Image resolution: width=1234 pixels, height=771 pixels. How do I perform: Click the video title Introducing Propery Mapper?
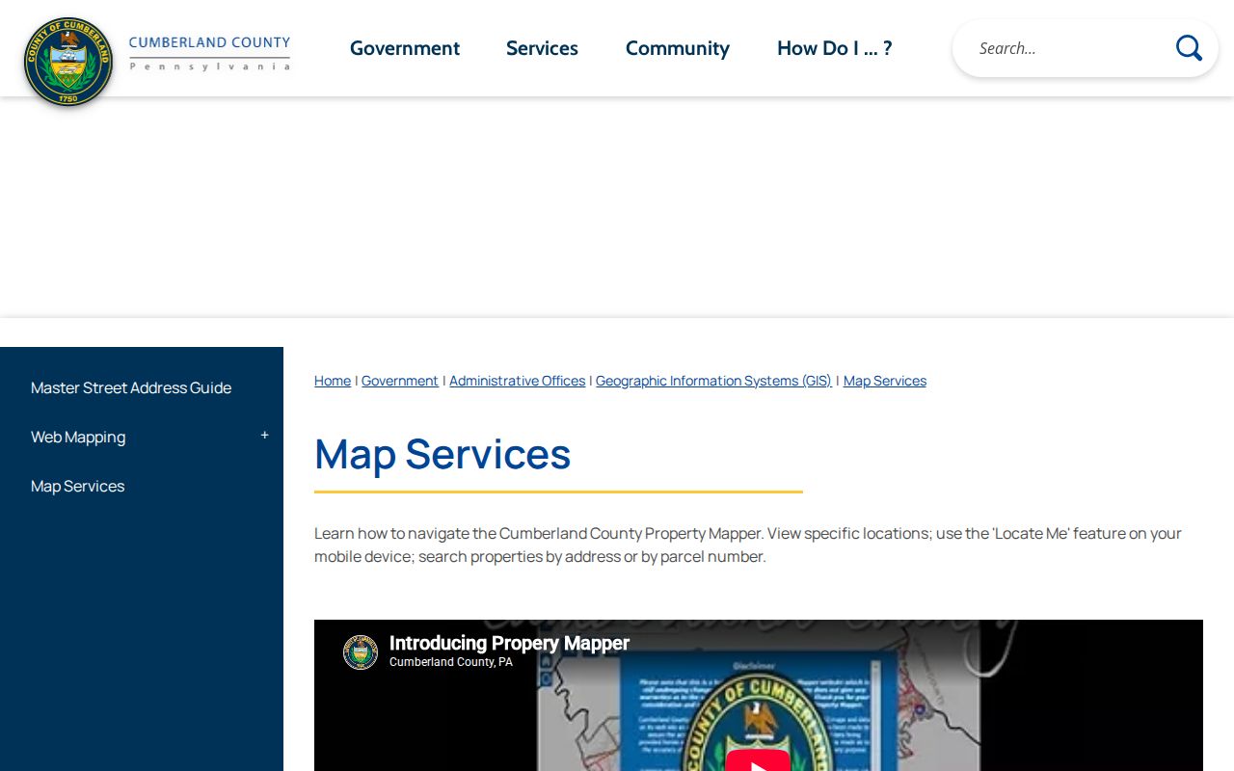coord(509,643)
